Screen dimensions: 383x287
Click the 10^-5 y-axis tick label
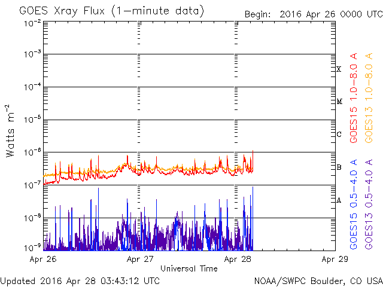pyautogui.click(x=33, y=120)
